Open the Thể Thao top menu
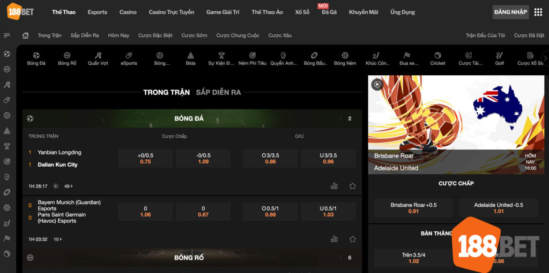Screen dimensions: 549x273 click(64, 12)
